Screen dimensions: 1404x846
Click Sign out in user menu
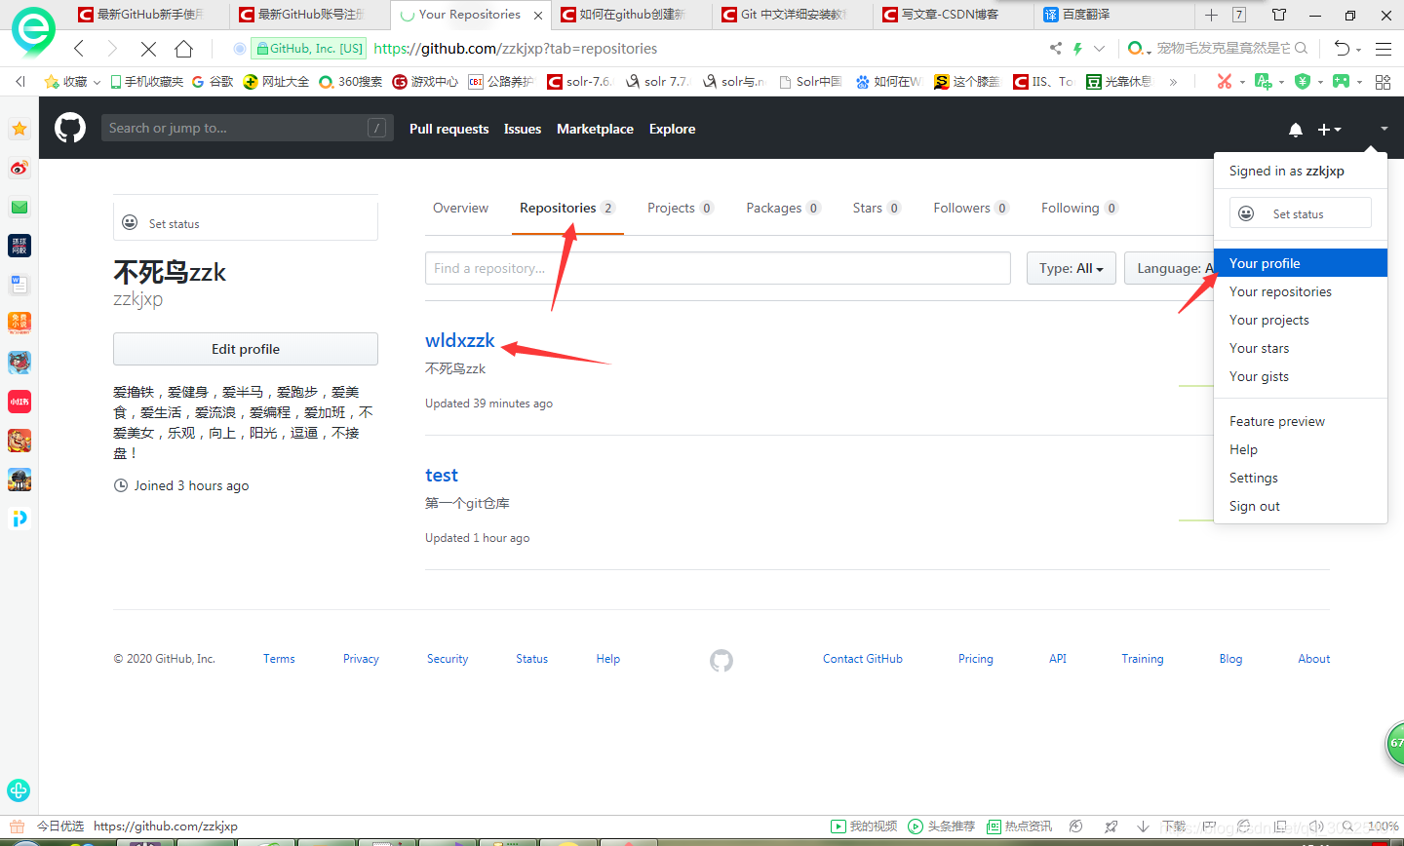(1301, 506)
